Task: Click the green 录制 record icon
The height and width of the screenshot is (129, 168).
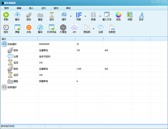Action: pos(6,15)
